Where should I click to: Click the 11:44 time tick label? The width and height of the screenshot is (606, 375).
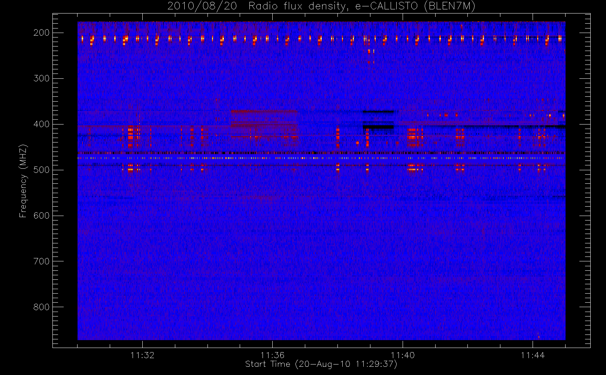(x=533, y=355)
